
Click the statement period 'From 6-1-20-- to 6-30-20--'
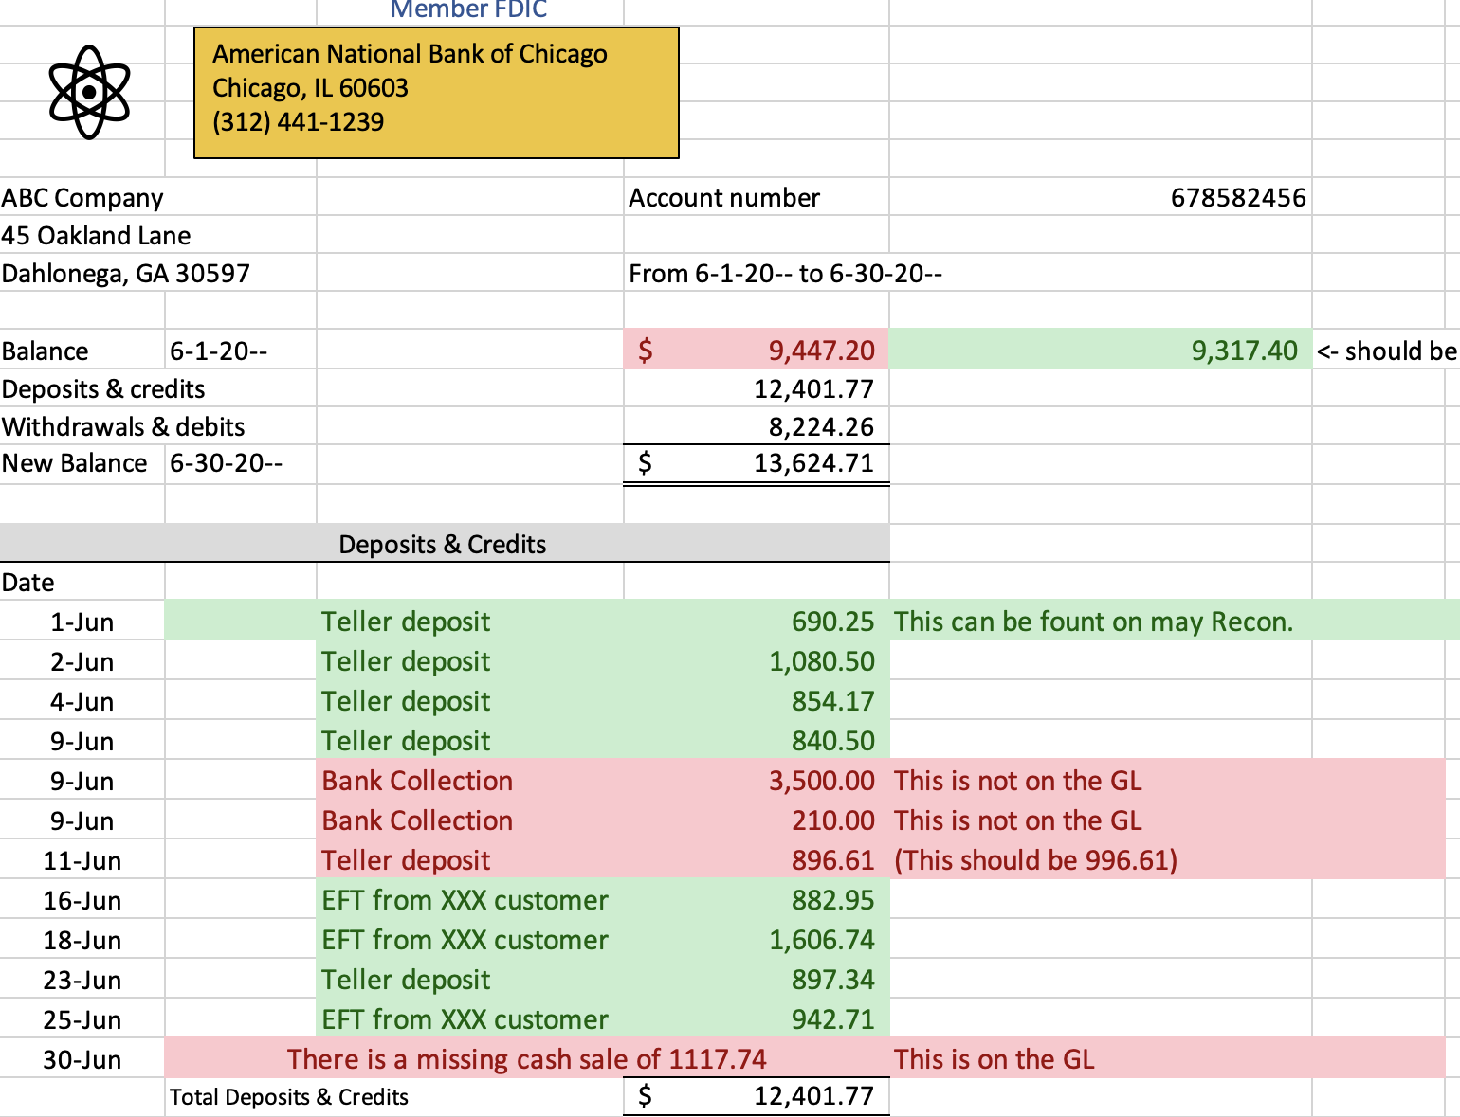click(785, 272)
